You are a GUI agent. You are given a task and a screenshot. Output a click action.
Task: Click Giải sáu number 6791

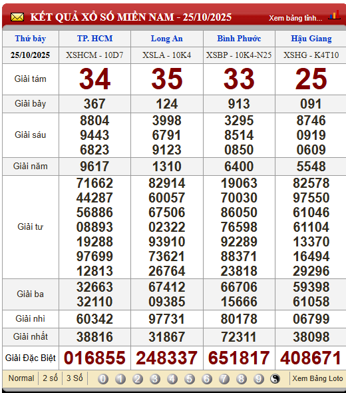click(x=167, y=135)
